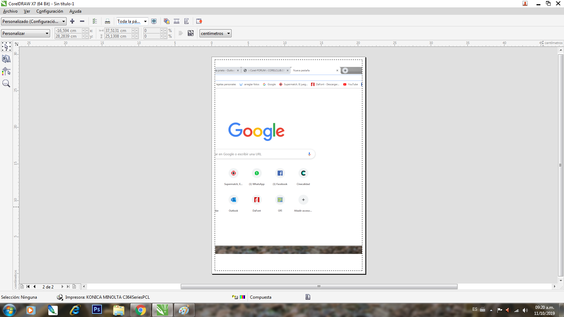The image size is (564, 317).
Task: Toggle mirror output
Action: point(186,21)
